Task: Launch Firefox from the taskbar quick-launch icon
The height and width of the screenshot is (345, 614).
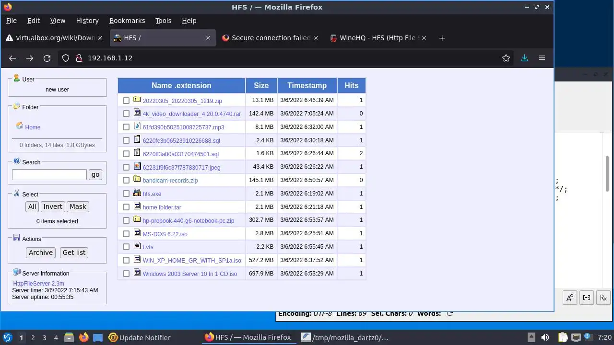Action: coord(84,337)
